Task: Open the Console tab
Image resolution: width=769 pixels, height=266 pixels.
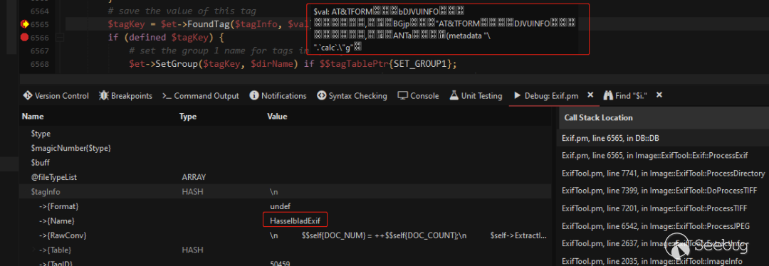Action: (418, 96)
